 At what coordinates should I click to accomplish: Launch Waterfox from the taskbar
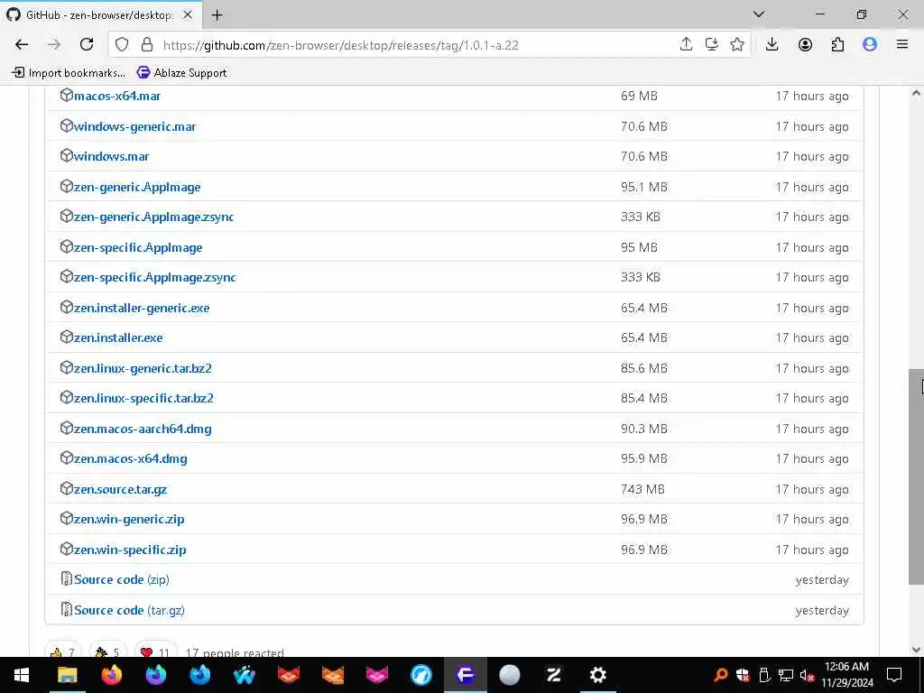click(x=244, y=675)
